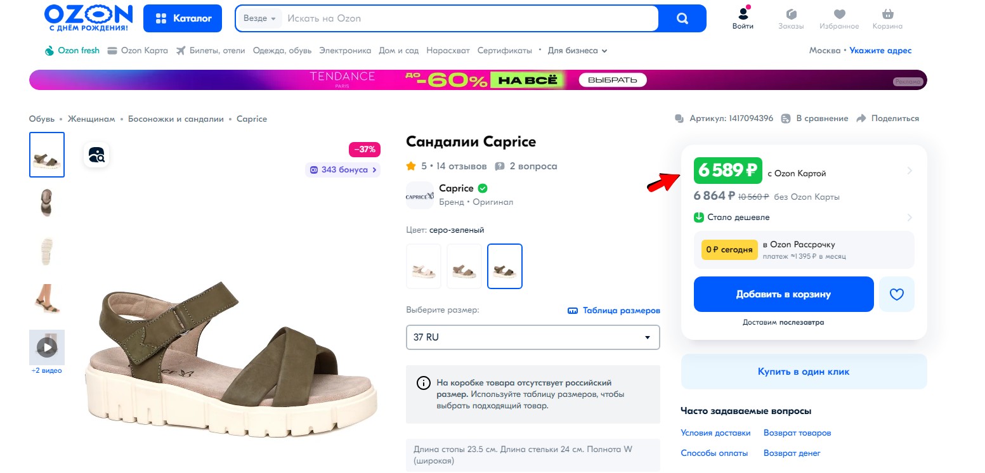Add sandals to favorites with heart button
Viewport: 985px width, 473px height.
coord(896,294)
